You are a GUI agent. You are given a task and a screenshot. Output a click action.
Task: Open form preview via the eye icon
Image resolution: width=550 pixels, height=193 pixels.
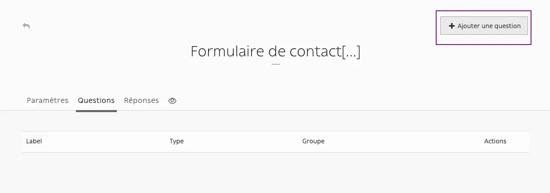172,101
